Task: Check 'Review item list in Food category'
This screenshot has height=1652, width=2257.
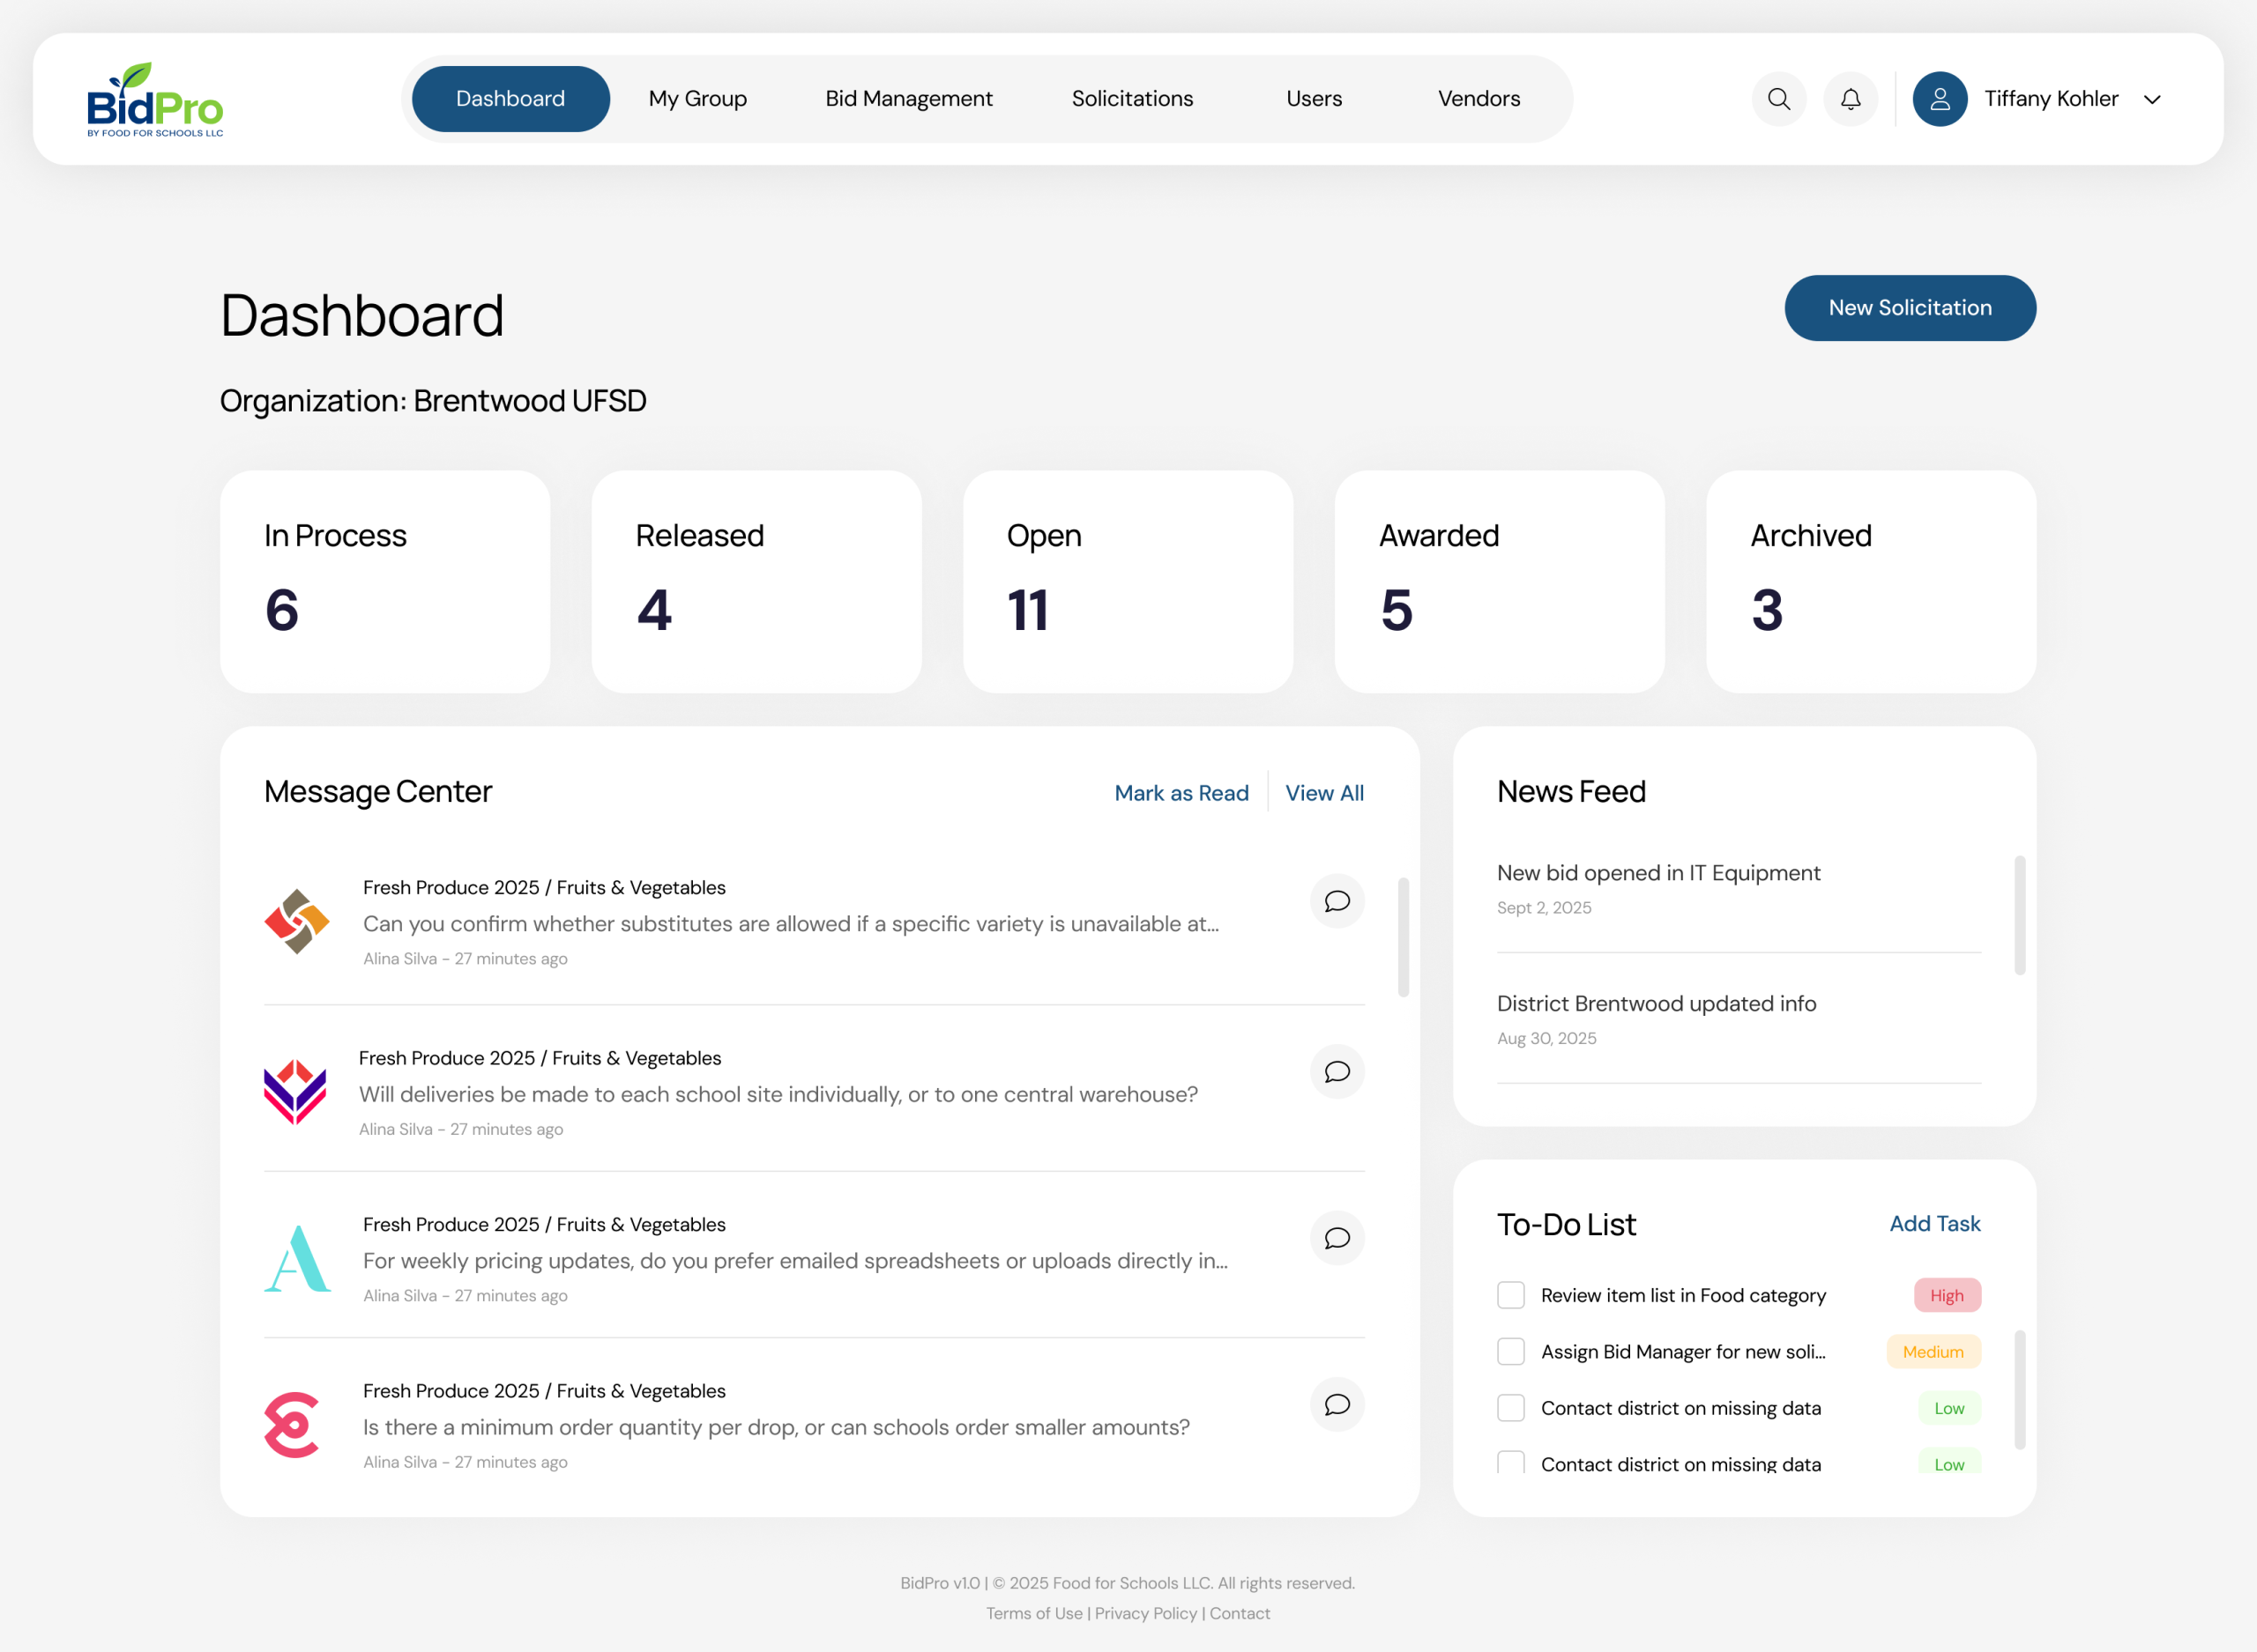Action: point(1510,1295)
